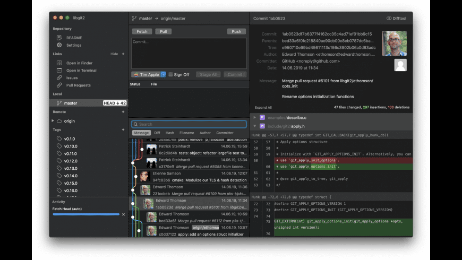Click the search magnifier icon
462x260 pixels.
135,124
